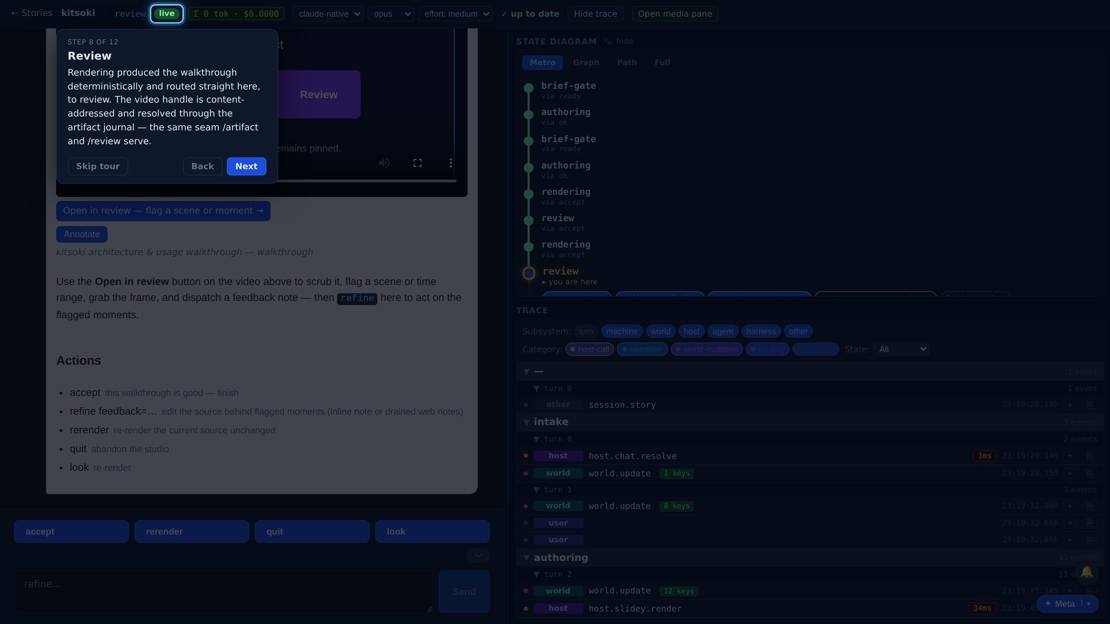Copy the host.chat.resolve event row
1110x624 pixels.
pos(1089,456)
